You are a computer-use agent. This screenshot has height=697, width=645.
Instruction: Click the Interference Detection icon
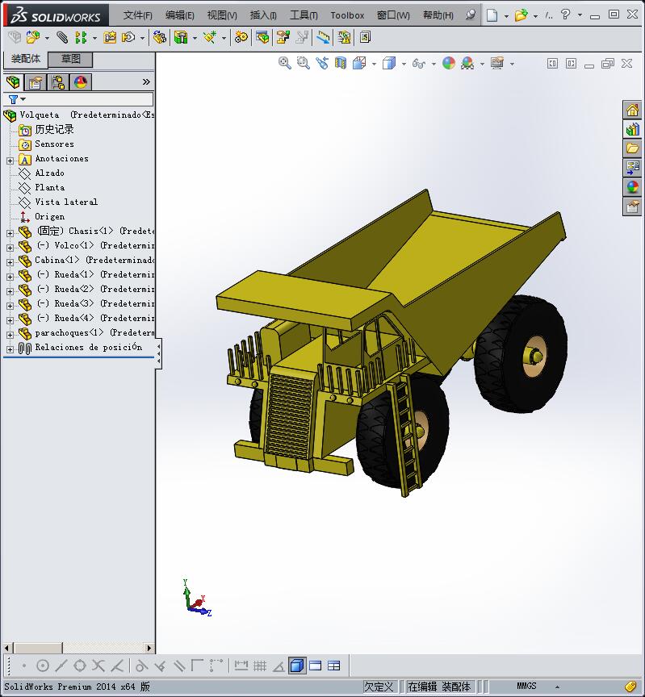click(324, 37)
